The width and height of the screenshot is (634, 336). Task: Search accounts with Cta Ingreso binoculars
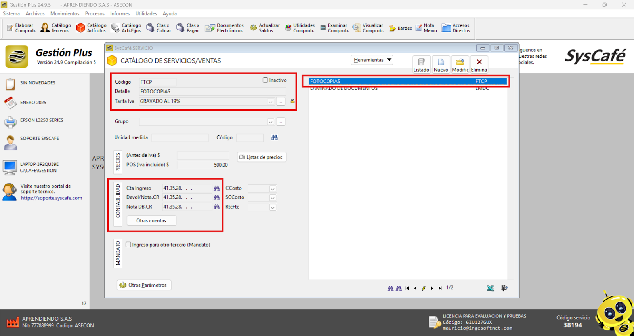(216, 188)
